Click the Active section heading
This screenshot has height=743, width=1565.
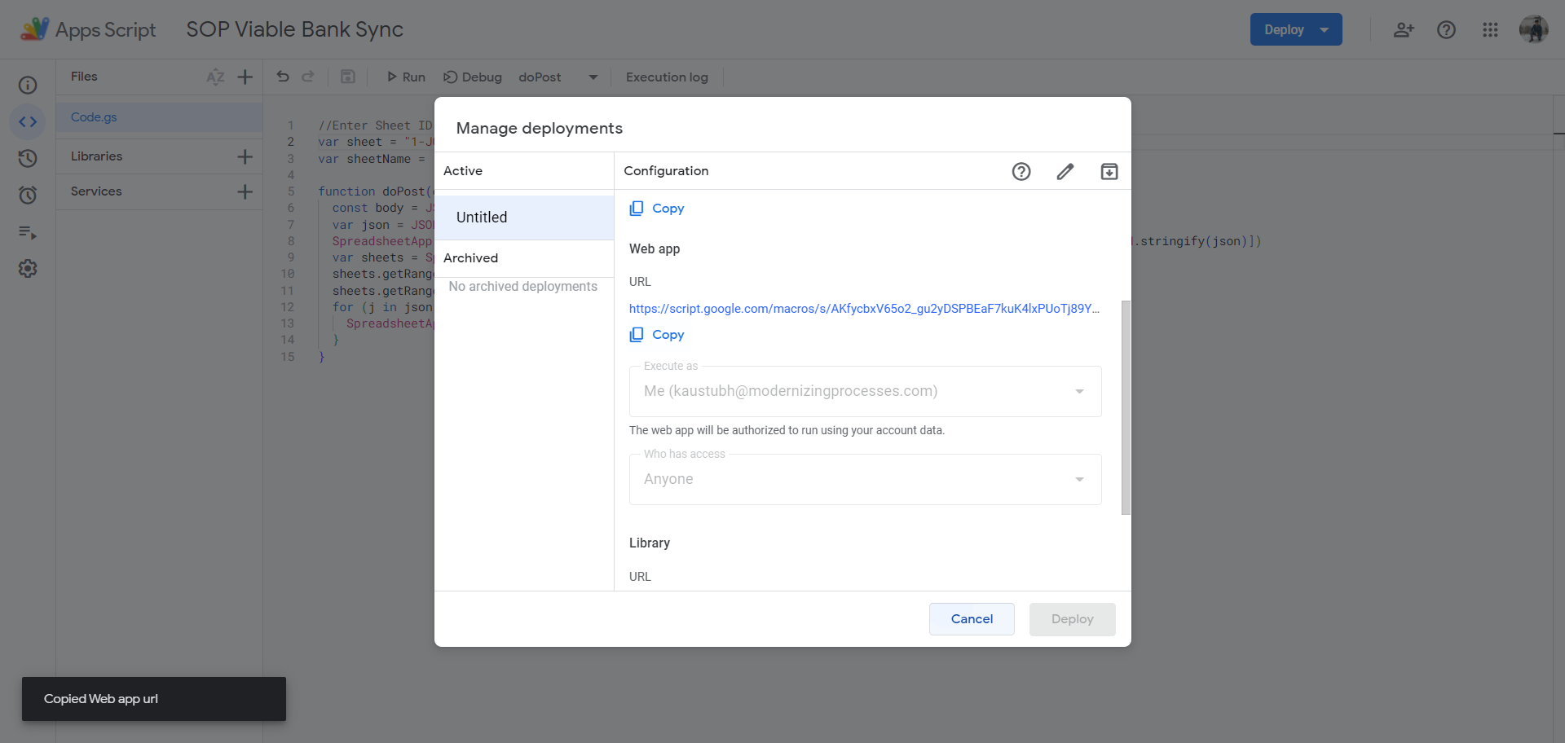click(x=463, y=171)
